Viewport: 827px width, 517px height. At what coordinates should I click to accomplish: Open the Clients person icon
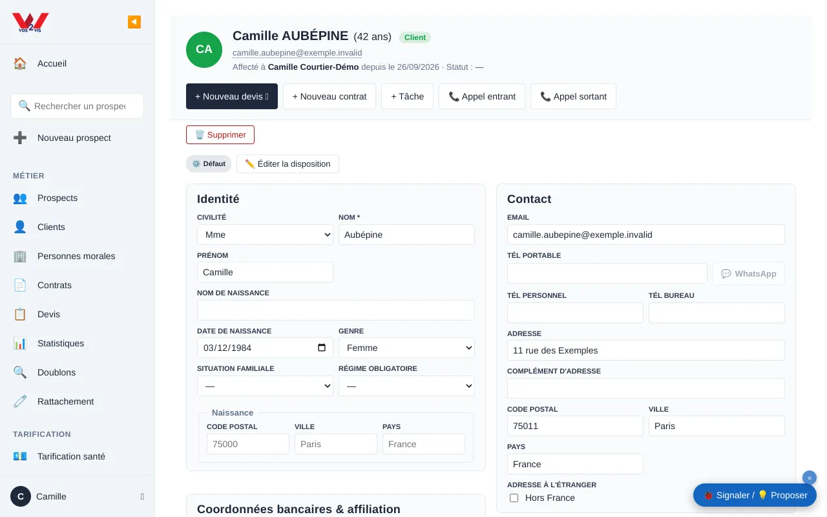[x=20, y=227]
